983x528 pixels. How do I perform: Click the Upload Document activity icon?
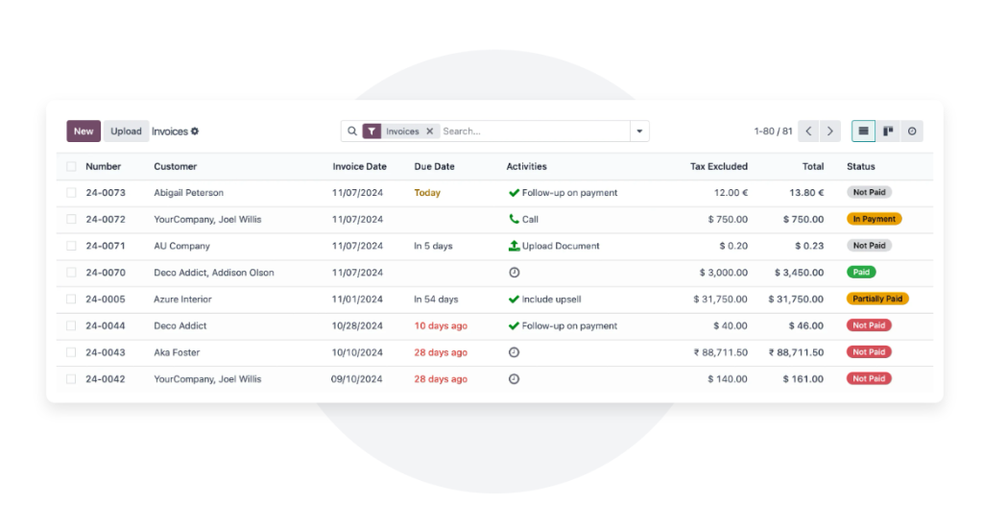pyautogui.click(x=514, y=246)
